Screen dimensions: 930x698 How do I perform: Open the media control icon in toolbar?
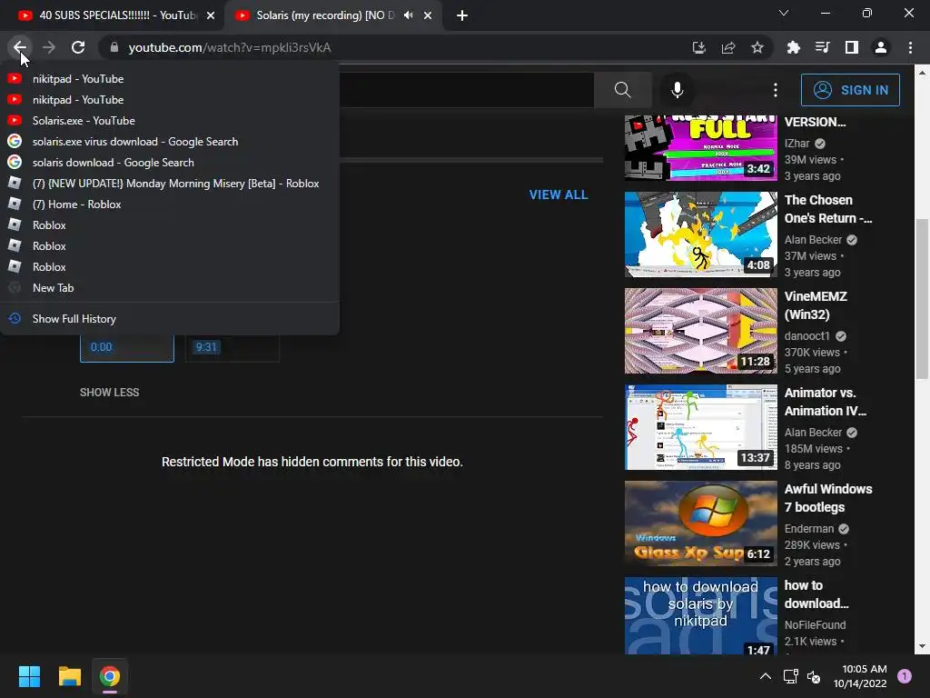click(x=822, y=47)
